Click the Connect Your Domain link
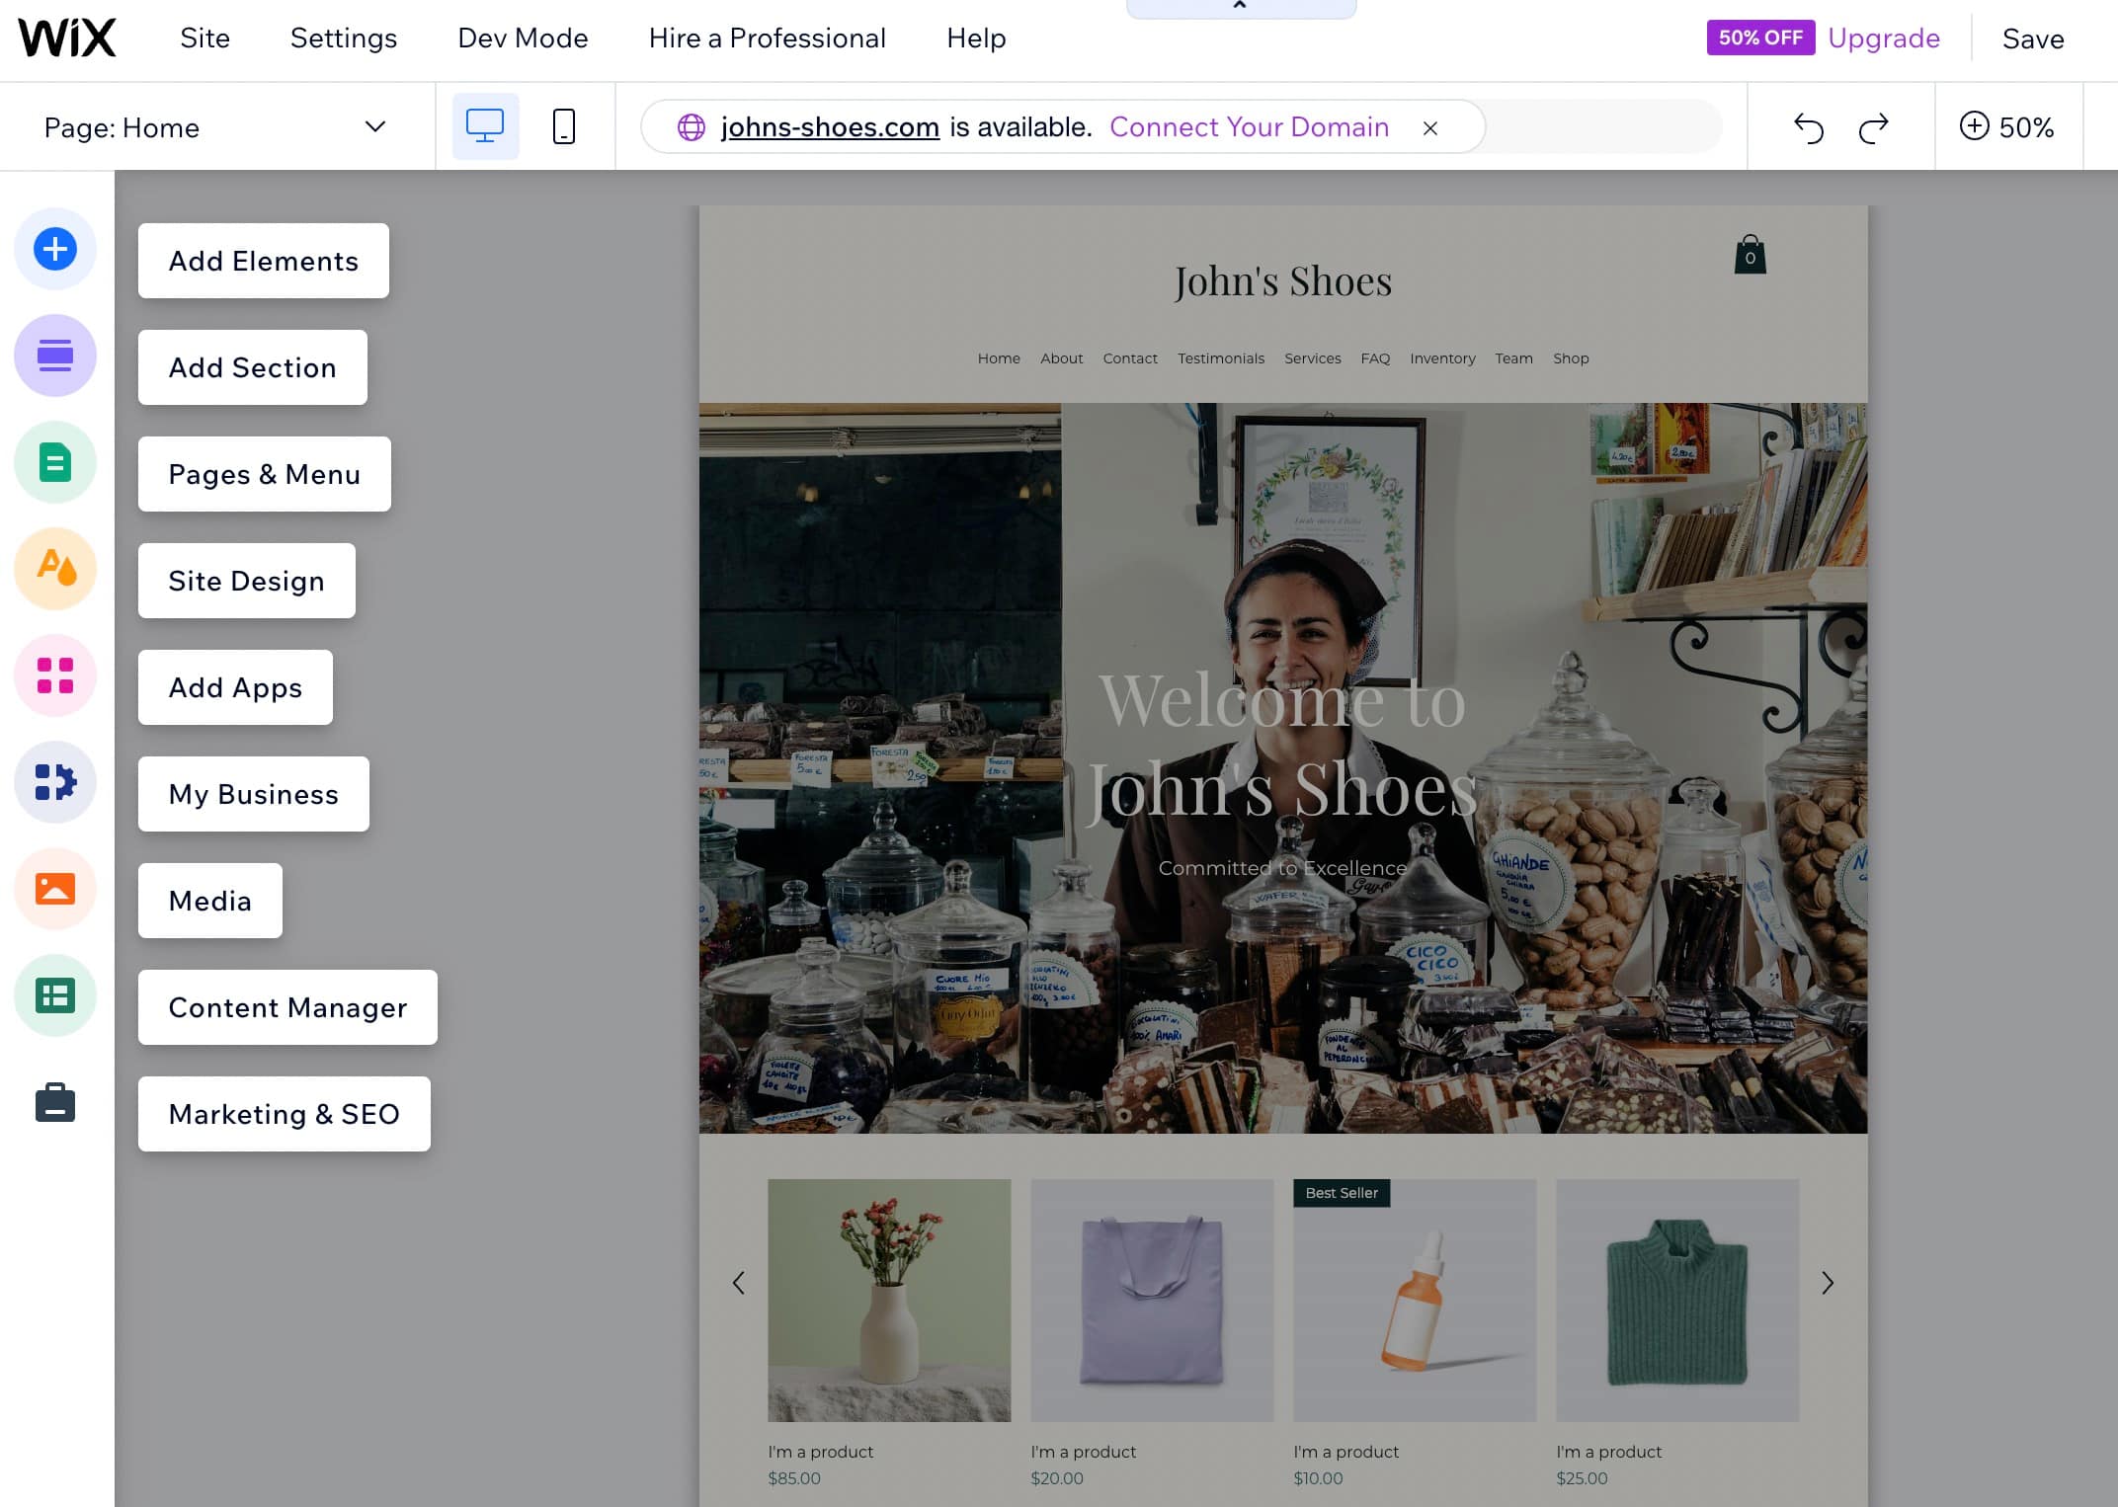This screenshot has width=2118, height=1507. (x=1249, y=126)
